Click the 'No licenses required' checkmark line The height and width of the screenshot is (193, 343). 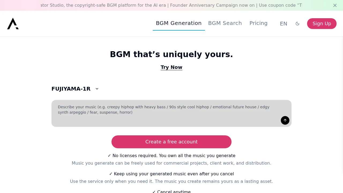[171, 156]
